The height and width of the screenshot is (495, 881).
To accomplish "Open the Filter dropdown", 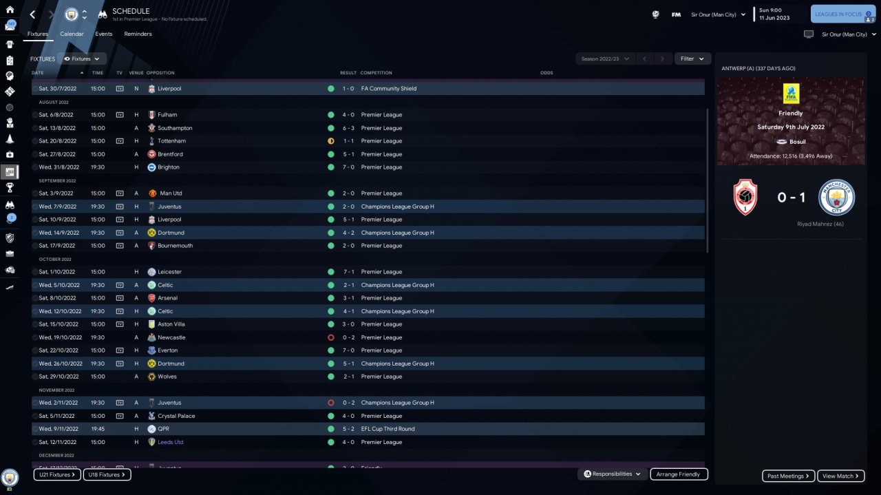I will point(692,59).
